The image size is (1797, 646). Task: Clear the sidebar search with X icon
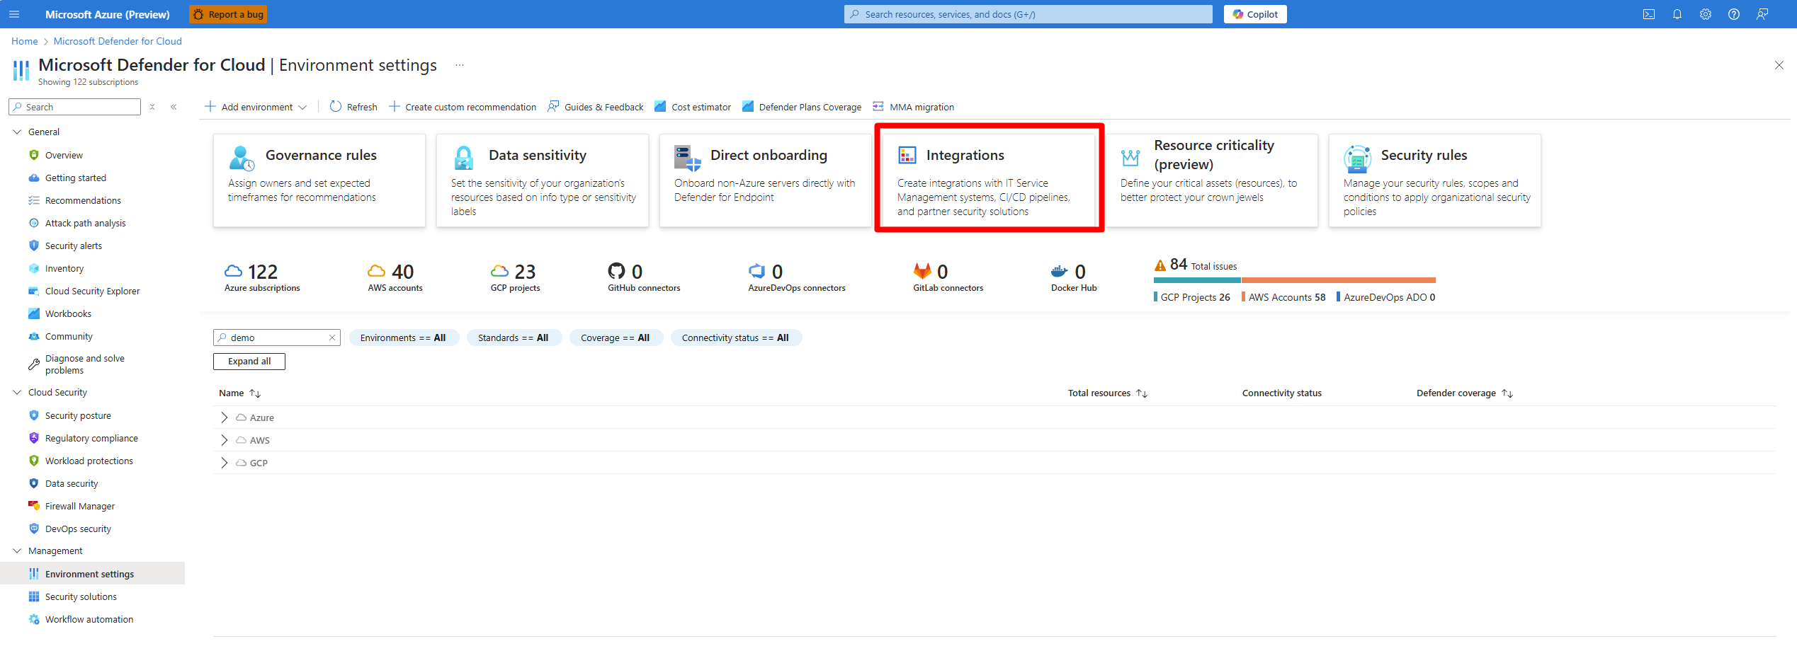[x=152, y=107]
